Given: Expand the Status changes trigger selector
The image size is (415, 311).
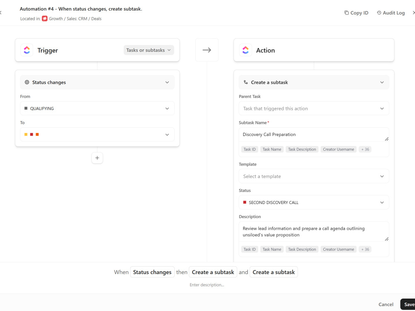Looking at the screenshot, I should [x=97, y=82].
